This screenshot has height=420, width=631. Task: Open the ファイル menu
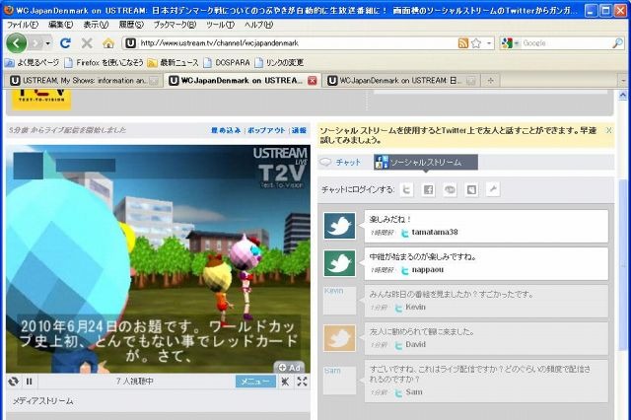22,25
